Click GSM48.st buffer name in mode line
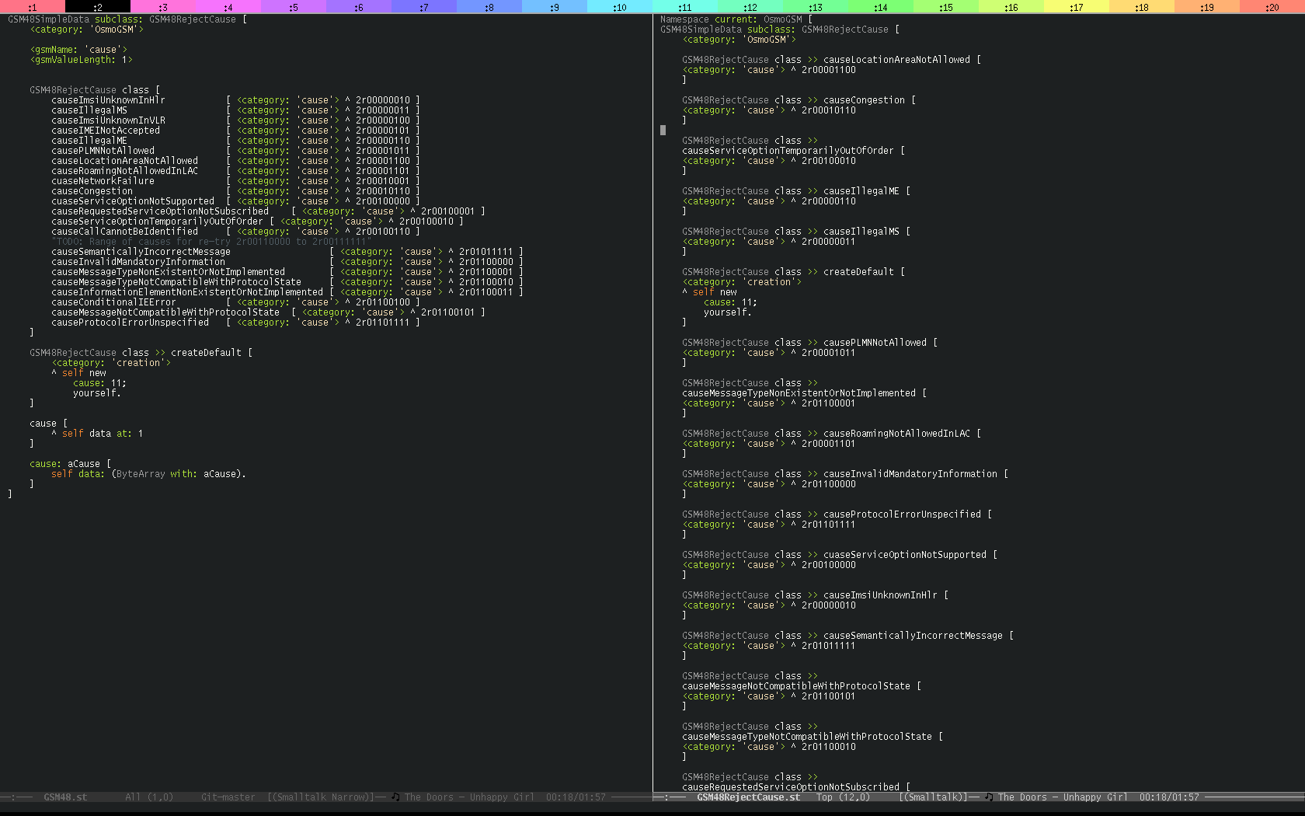 65,797
